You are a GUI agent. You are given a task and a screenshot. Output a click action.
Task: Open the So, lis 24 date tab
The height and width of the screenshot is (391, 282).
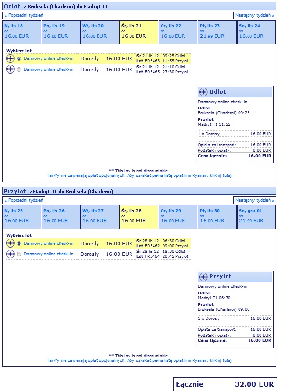(256, 32)
